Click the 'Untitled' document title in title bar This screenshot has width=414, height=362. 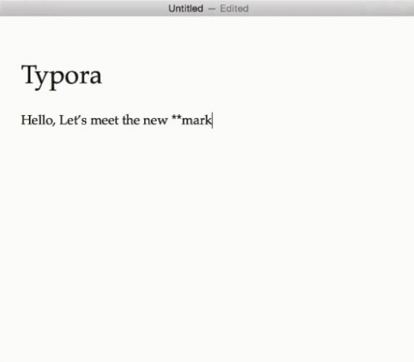coord(186,9)
